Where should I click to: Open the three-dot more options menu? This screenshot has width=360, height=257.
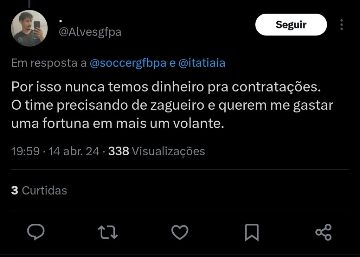pyautogui.click(x=341, y=25)
